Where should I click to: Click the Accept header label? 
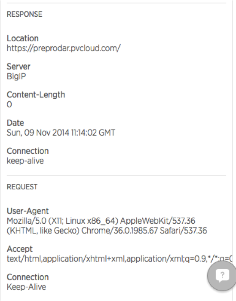[20, 249]
